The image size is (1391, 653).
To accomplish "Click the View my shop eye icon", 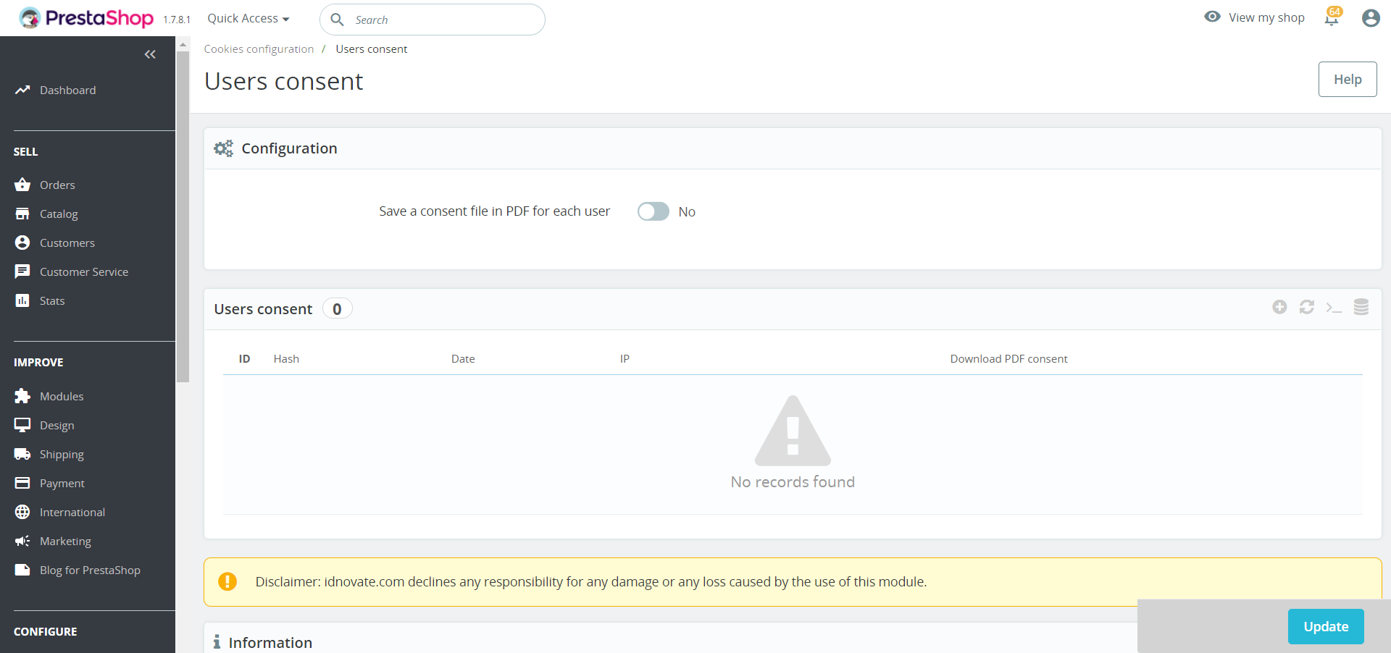I will point(1212,17).
